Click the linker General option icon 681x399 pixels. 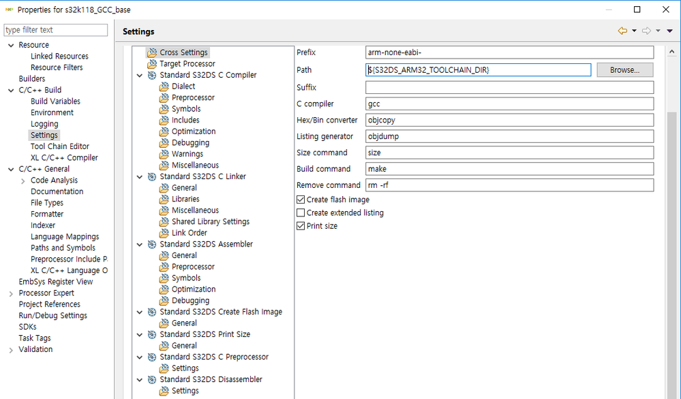click(164, 188)
